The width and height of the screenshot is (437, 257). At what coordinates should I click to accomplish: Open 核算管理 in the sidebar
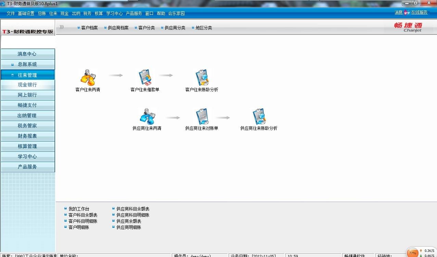[27, 146]
